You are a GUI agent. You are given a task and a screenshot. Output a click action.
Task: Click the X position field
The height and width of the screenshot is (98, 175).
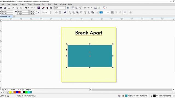coord(7,11)
